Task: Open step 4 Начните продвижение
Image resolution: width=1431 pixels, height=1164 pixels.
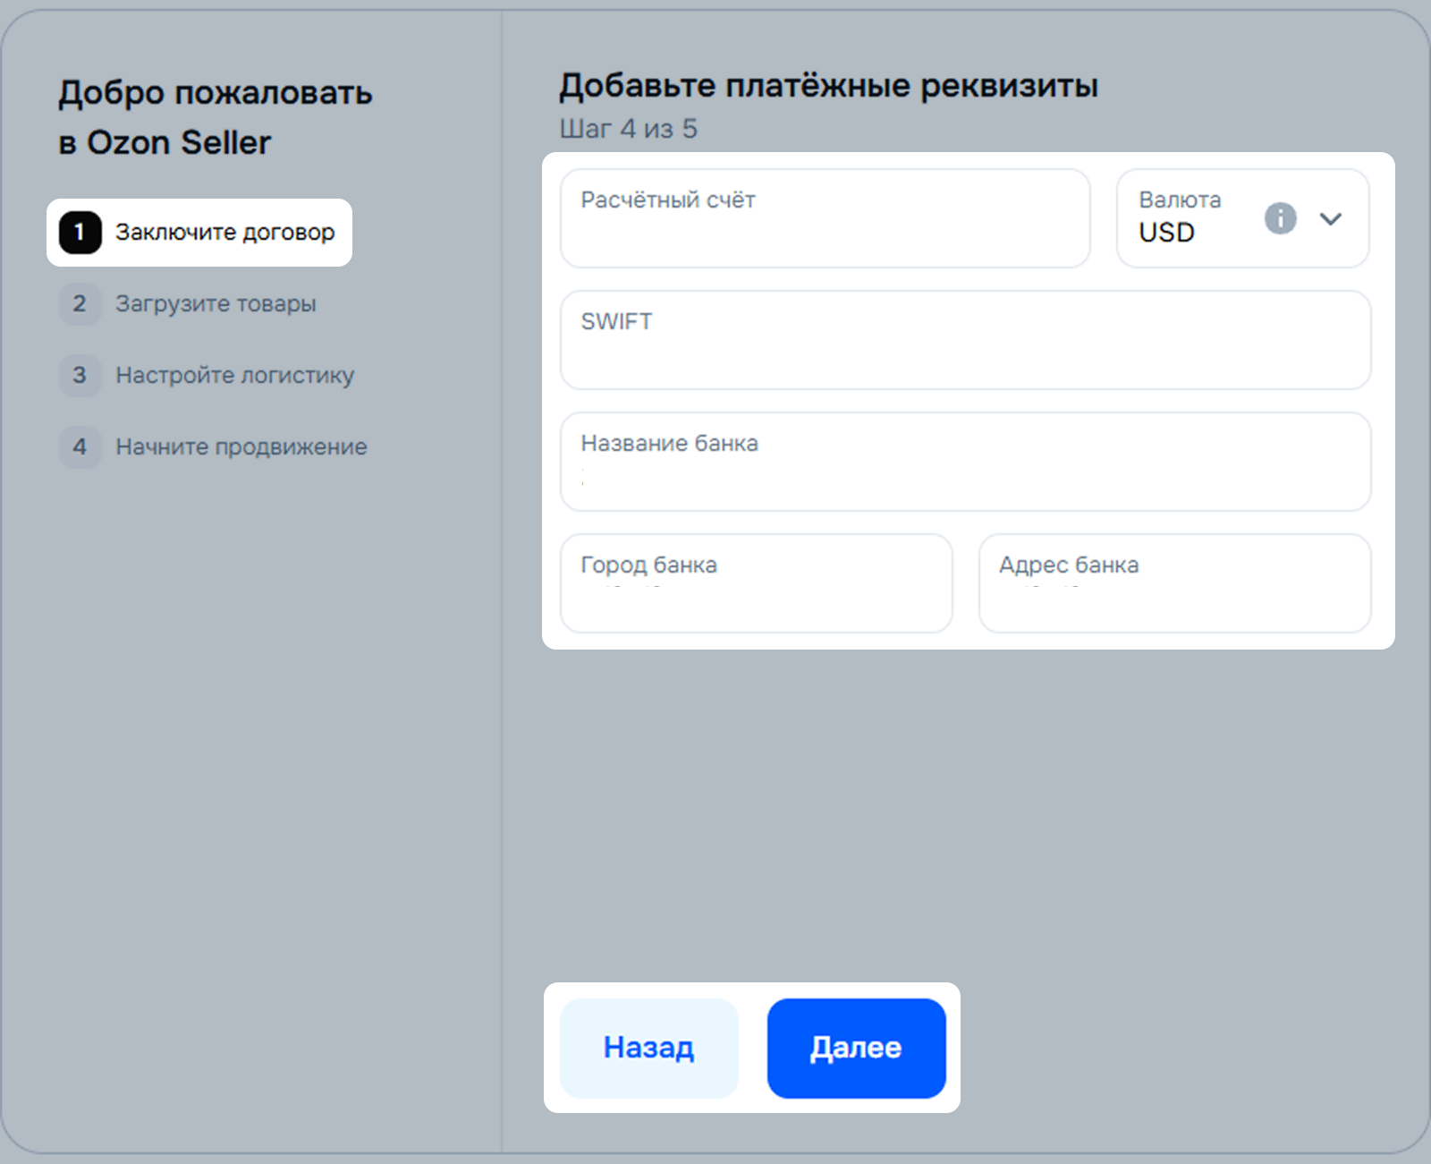Action: pos(213,447)
